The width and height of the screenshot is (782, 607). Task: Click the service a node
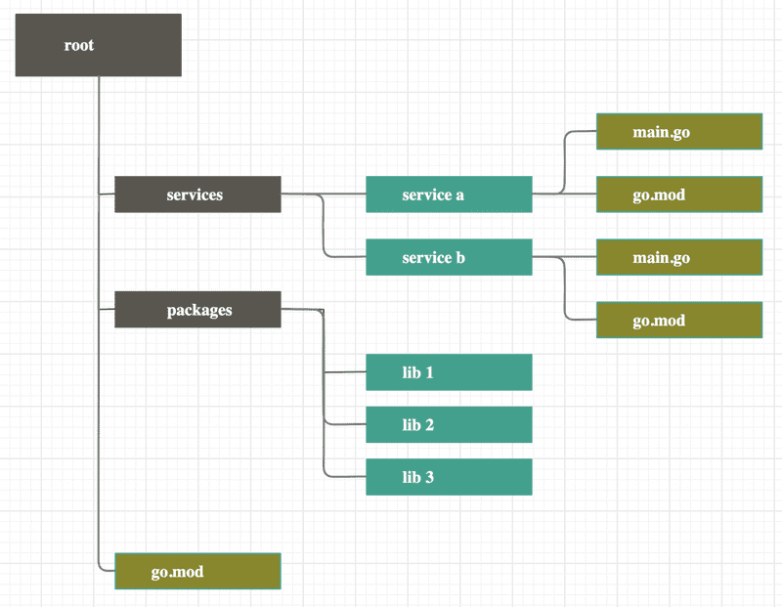(x=449, y=195)
